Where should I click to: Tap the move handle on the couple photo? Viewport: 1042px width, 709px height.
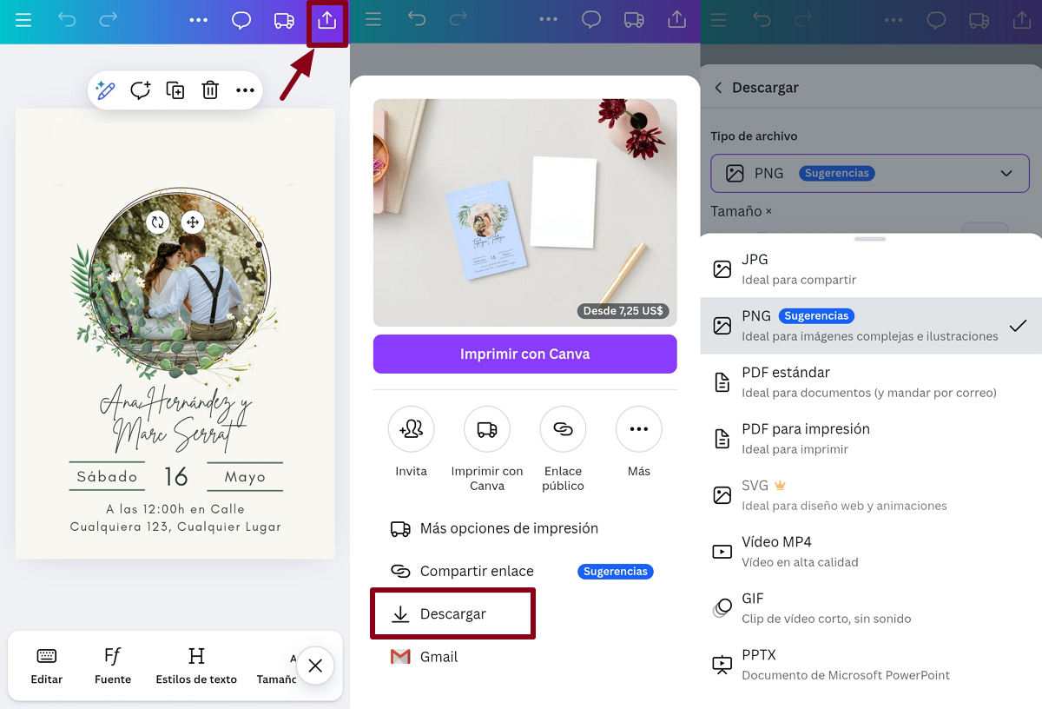click(x=192, y=222)
